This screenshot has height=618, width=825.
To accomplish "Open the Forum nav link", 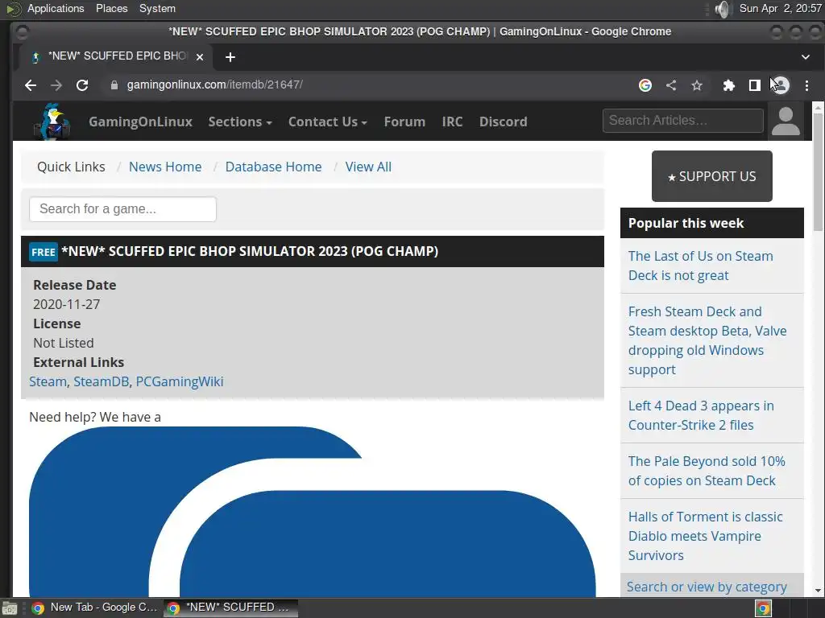I will point(404,122).
